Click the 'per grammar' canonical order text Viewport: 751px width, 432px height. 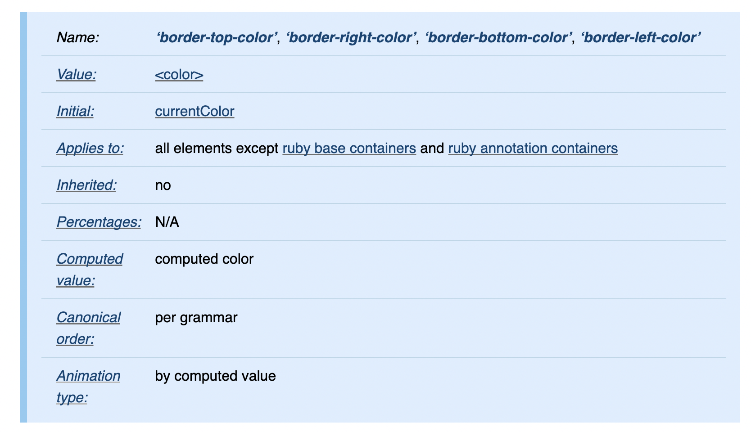pyautogui.click(x=196, y=317)
